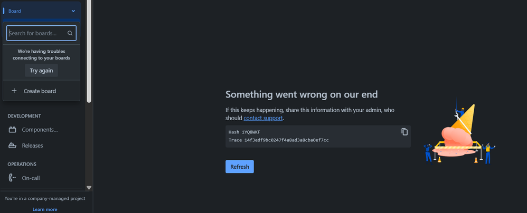Click the Components sidebar icon
Image resolution: width=527 pixels, height=213 pixels.
pyautogui.click(x=13, y=130)
